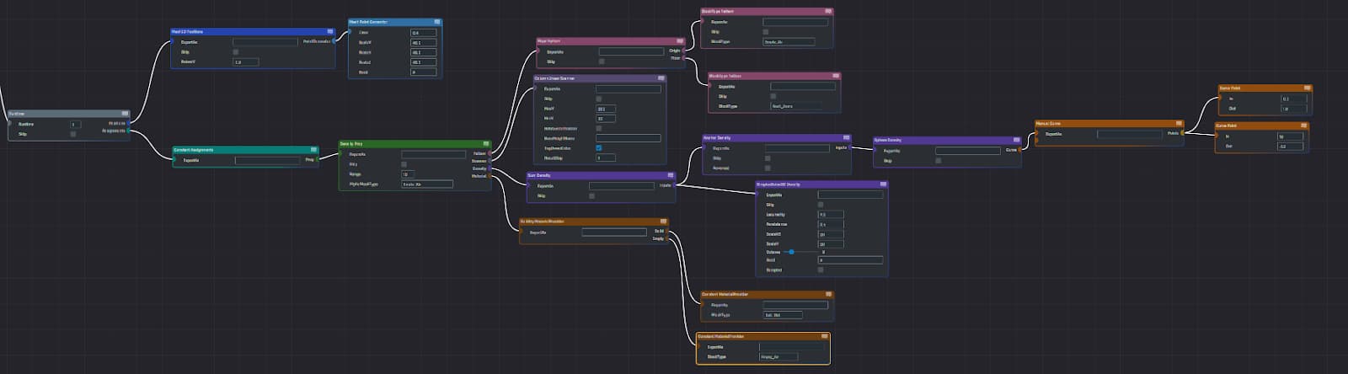The width and height of the screenshot is (1348, 374).
Task: Click the Density output port on green node
Action: coord(489,168)
